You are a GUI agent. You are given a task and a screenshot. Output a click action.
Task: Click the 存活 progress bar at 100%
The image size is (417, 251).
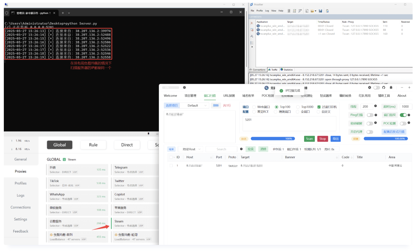[273, 139]
